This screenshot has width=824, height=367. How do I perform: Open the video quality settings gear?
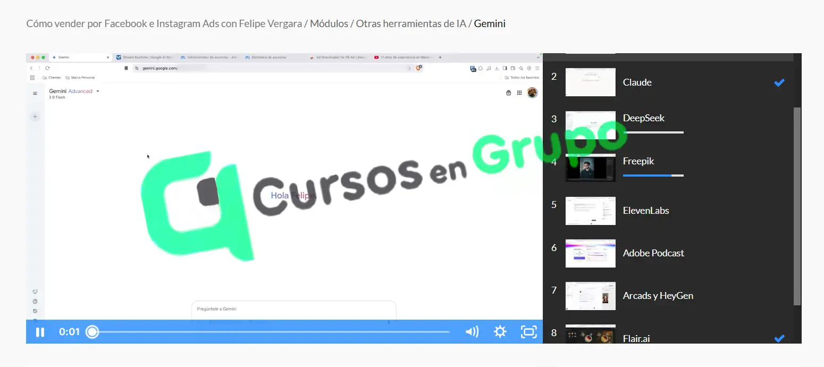(500, 331)
